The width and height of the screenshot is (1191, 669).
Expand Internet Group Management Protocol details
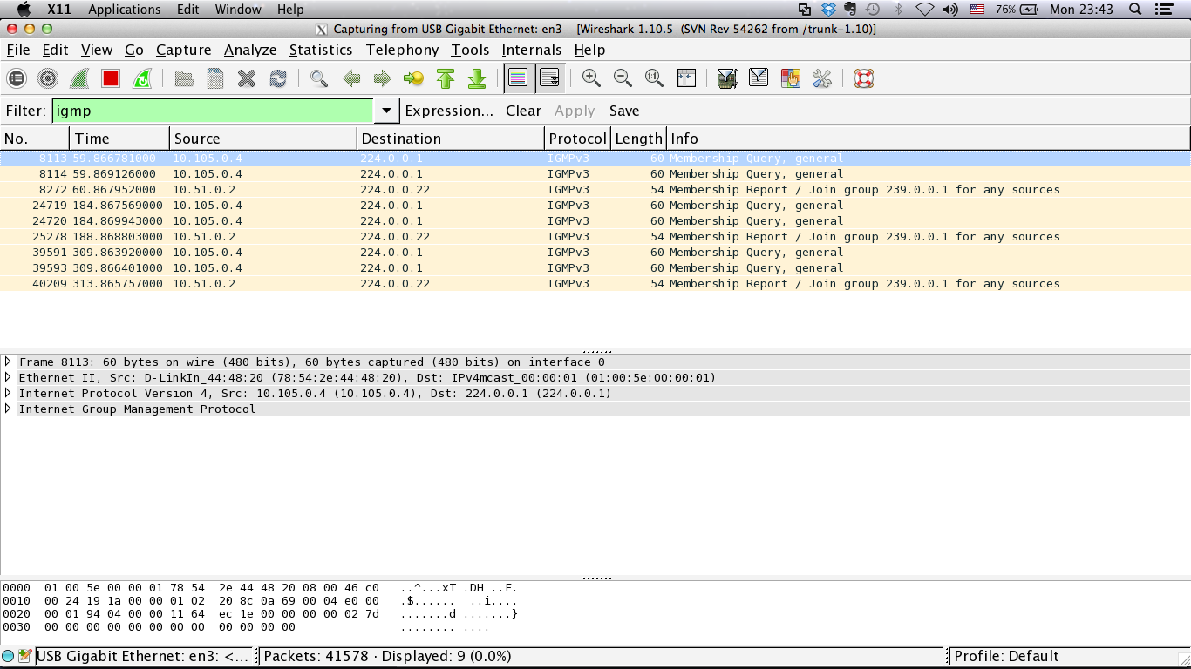[x=8, y=409]
